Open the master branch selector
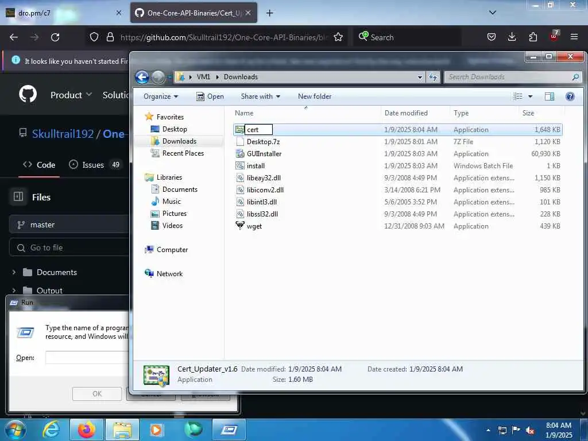 point(69,225)
